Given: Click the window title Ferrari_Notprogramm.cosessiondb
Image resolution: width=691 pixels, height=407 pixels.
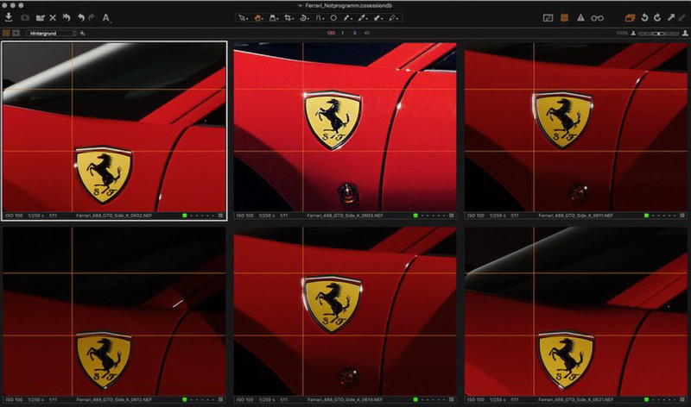Looking at the screenshot, I should pos(348,6).
